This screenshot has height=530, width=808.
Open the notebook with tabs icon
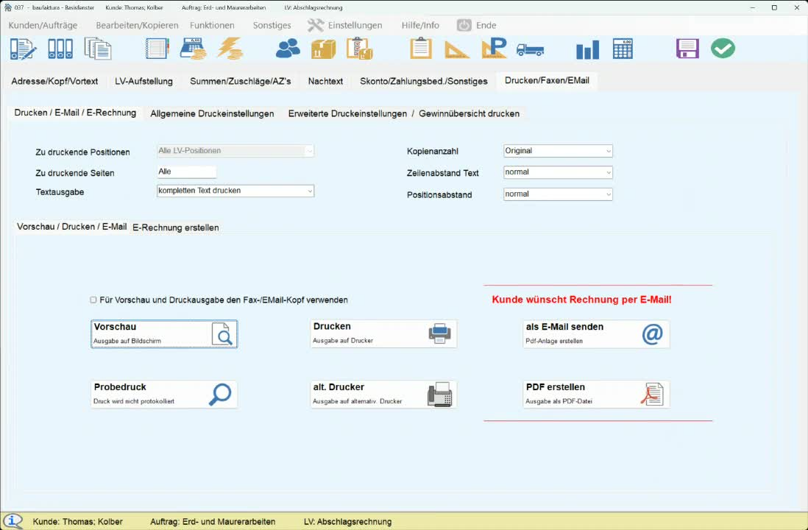pos(157,49)
